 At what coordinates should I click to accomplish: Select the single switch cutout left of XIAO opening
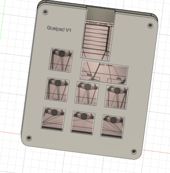coord(61,60)
